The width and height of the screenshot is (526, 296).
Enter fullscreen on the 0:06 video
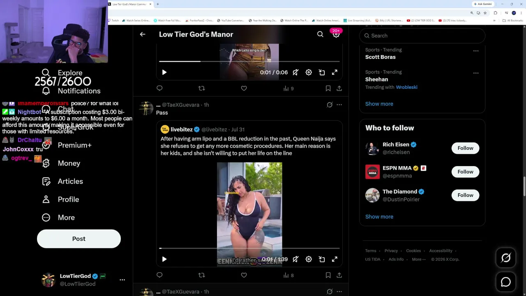pyautogui.click(x=335, y=72)
